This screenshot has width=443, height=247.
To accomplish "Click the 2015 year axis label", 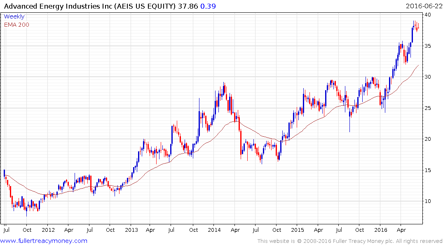I will point(298,230).
